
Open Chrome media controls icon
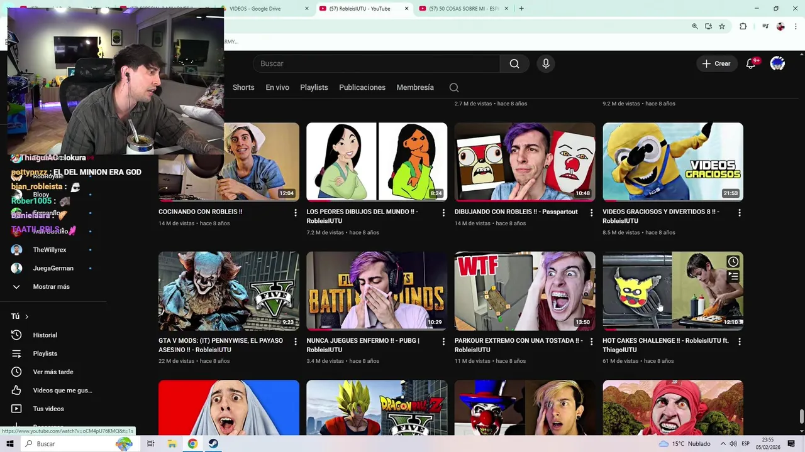765,26
